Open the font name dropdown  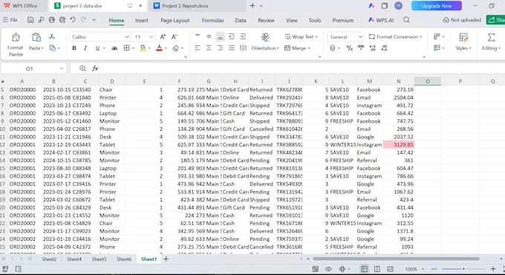point(127,36)
